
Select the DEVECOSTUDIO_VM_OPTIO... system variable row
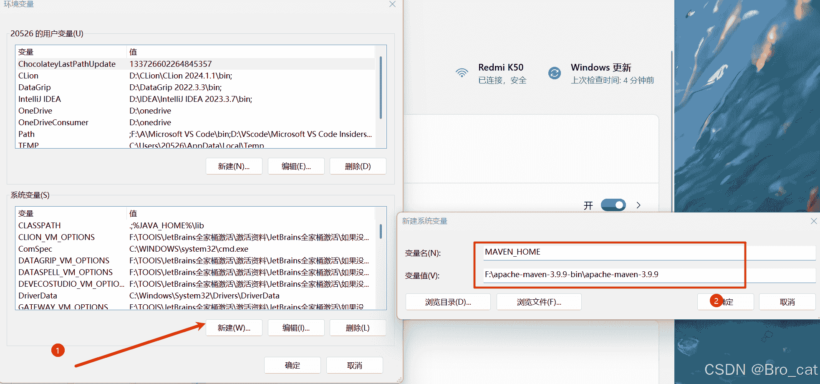point(195,284)
